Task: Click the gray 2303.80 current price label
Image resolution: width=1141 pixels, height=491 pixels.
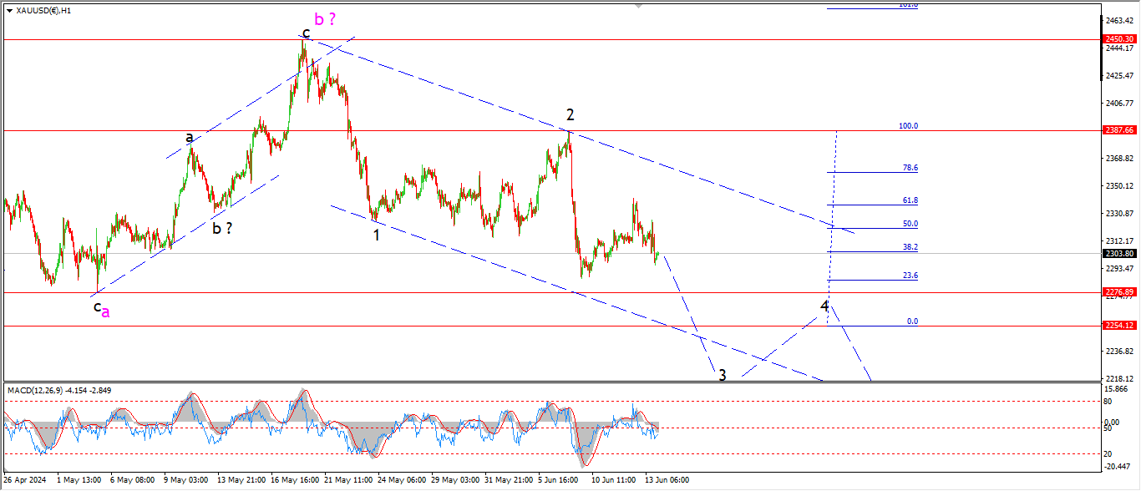Action: tap(1119, 254)
